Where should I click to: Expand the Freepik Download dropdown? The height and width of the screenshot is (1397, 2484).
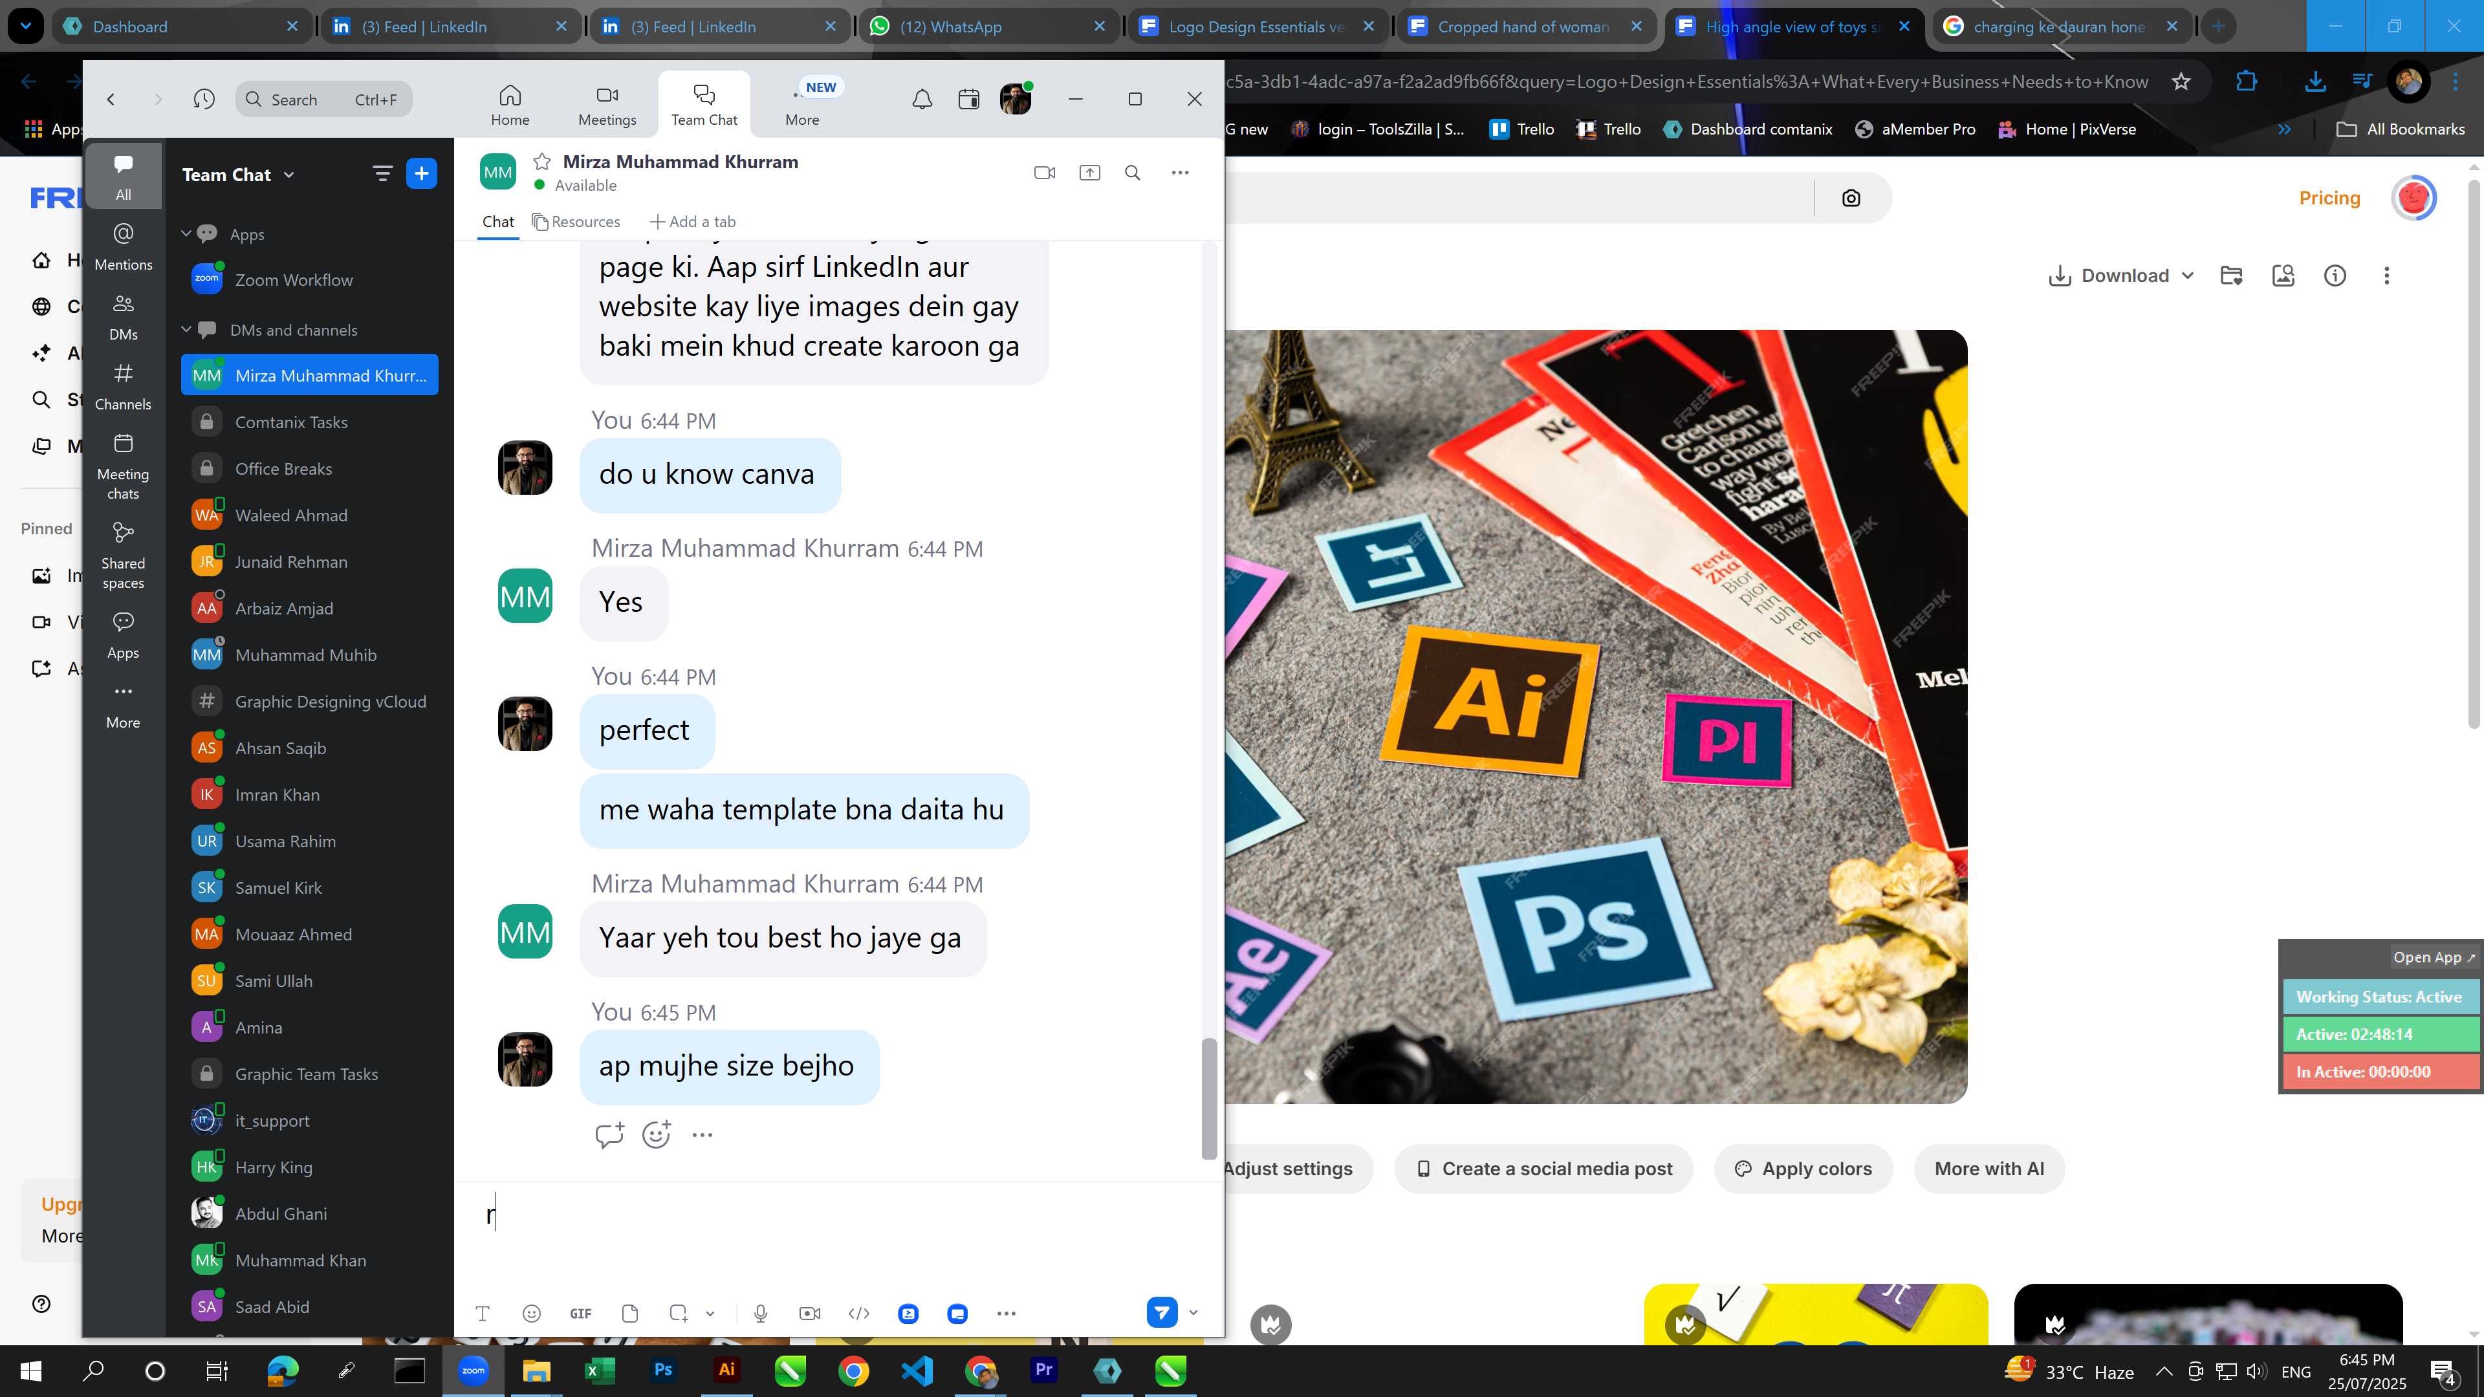click(2188, 276)
